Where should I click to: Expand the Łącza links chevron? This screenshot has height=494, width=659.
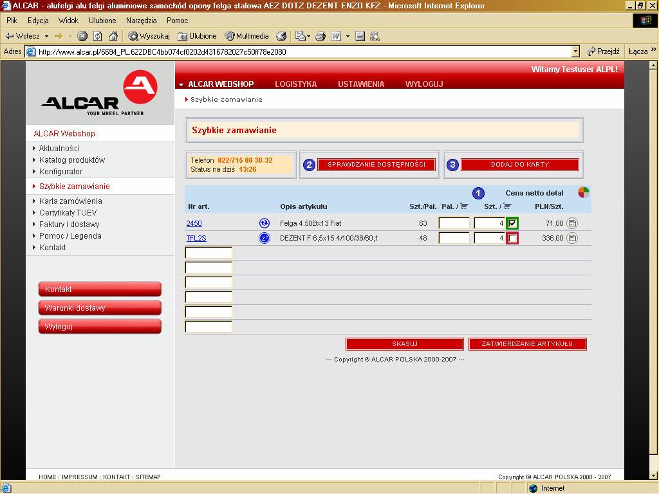(654, 50)
